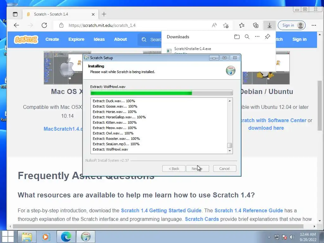Open Edge Settings and more menu
Viewport: 324px width, 243px height.
(x=314, y=25)
